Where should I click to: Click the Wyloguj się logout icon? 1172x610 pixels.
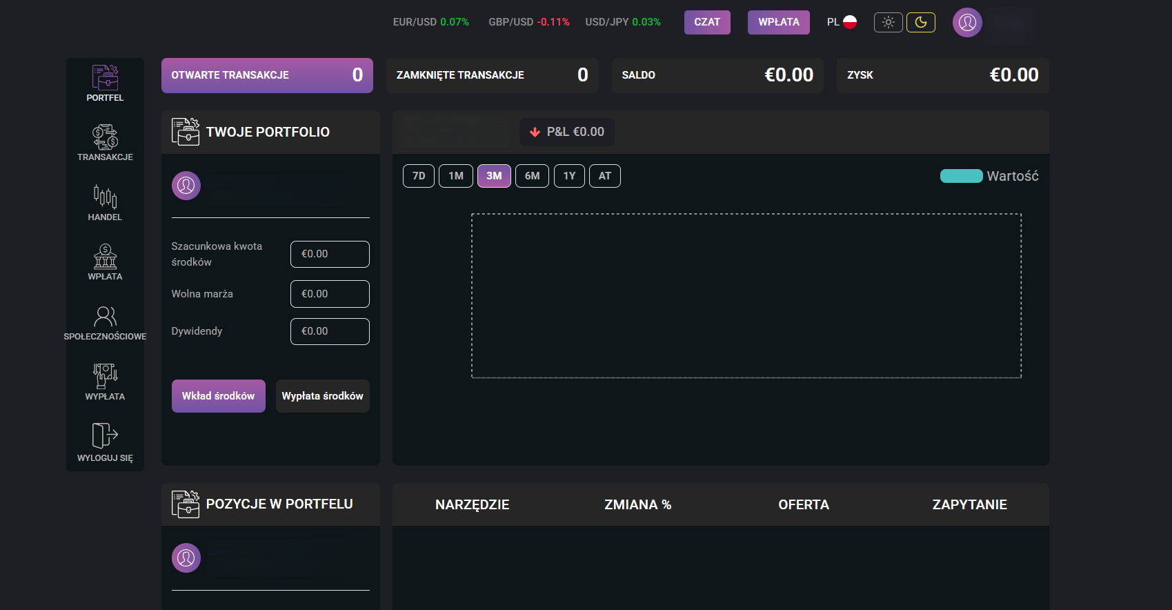click(105, 436)
